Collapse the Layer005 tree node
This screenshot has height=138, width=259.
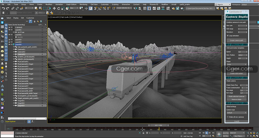(9, 45)
